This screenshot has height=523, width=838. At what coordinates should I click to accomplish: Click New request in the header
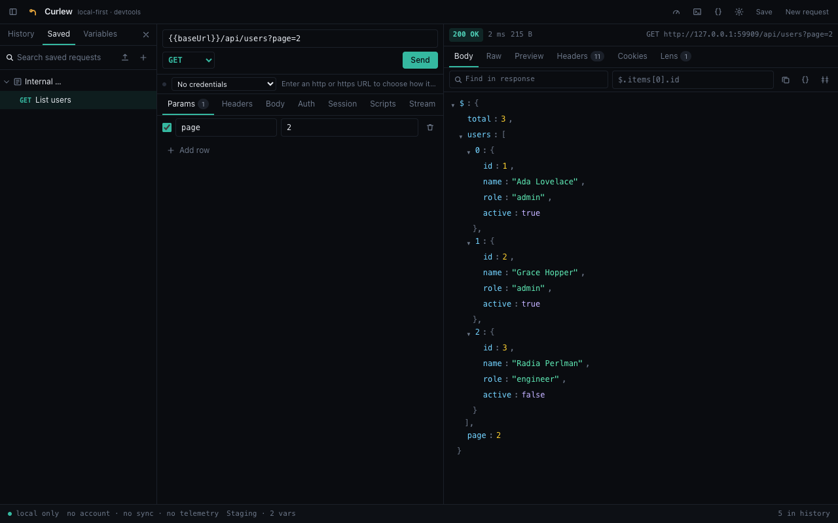(x=807, y=12)
